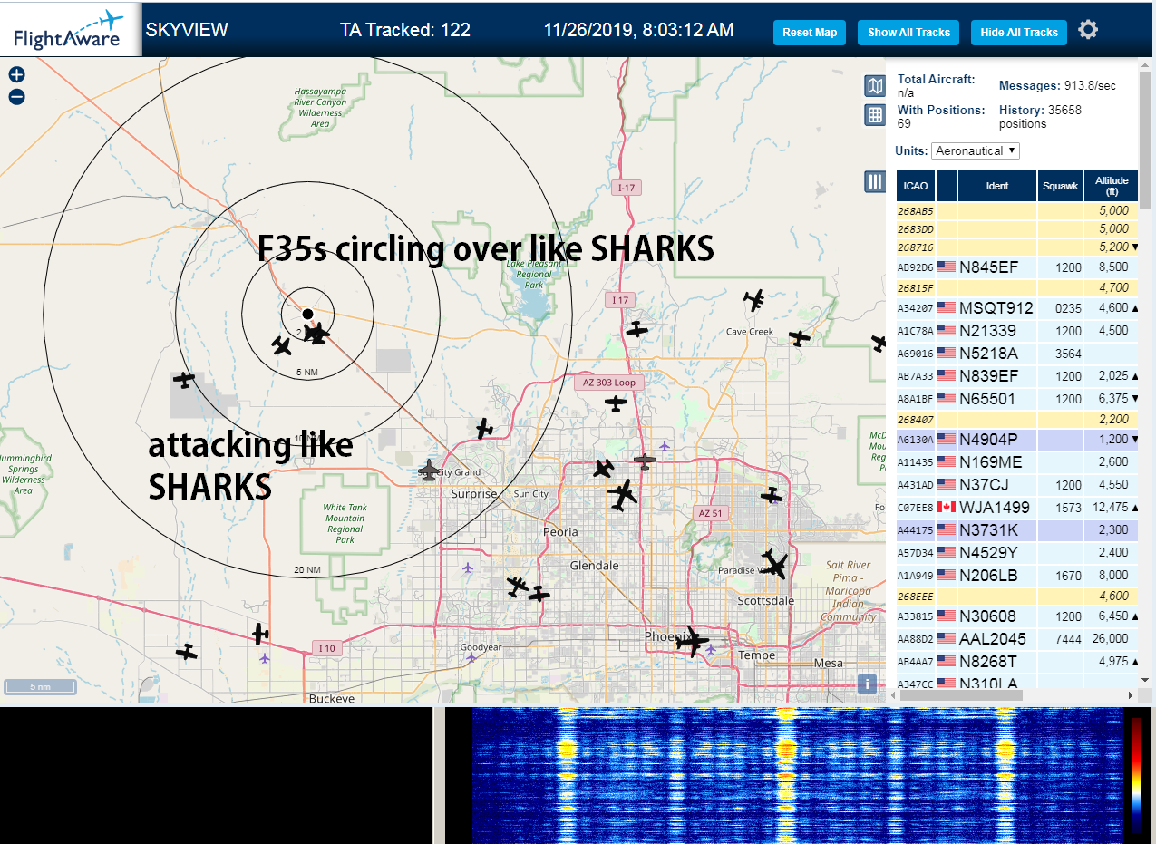
Task: Select the N21339 aircraft row
Action: point(1016,330)
